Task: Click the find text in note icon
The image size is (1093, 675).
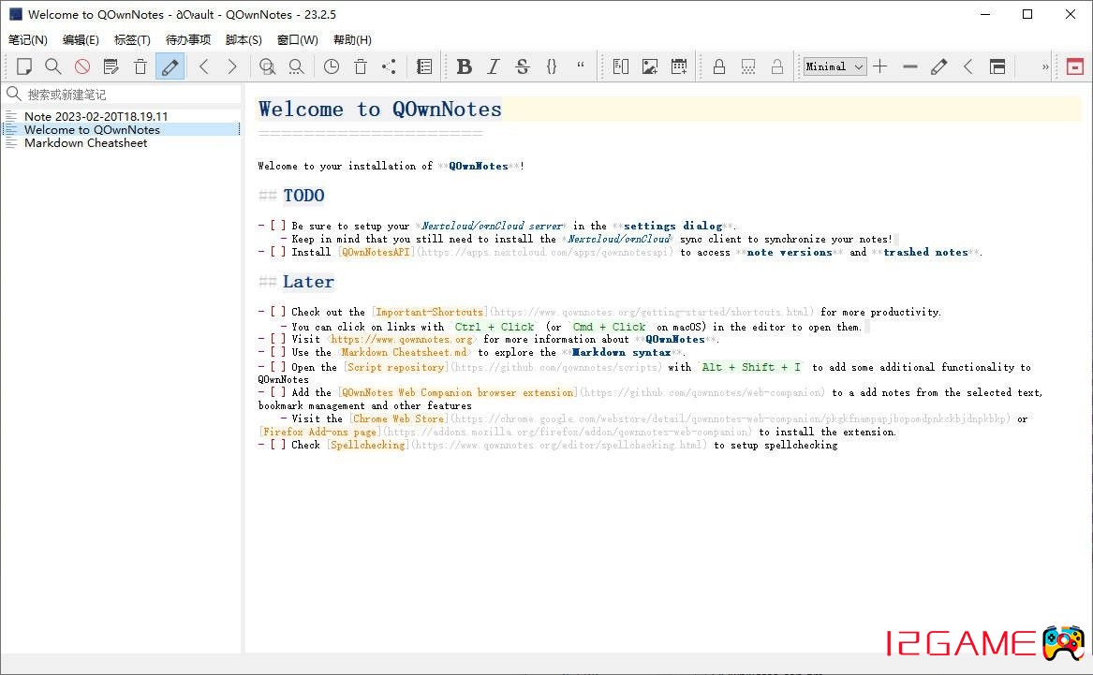Action: click(x=267, y=66)
